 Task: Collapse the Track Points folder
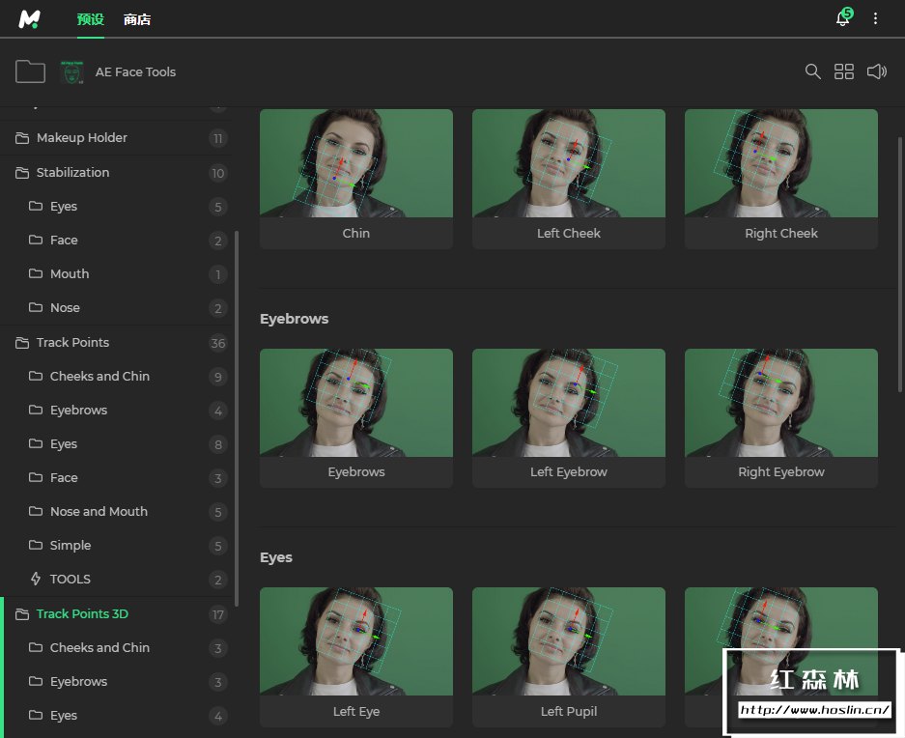(x=72, y=343)
